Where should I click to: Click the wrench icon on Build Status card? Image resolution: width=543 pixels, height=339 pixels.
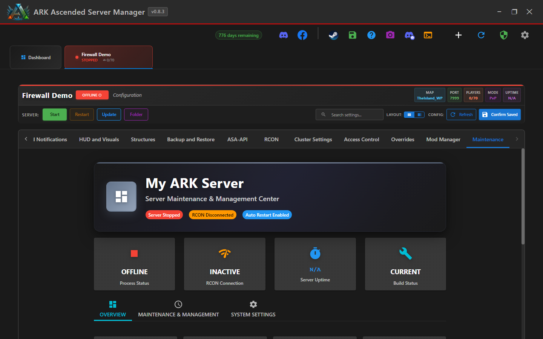click(x=406, y=253)
